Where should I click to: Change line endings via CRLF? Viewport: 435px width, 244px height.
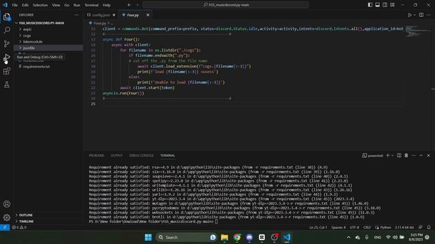[x=367, y=228]
